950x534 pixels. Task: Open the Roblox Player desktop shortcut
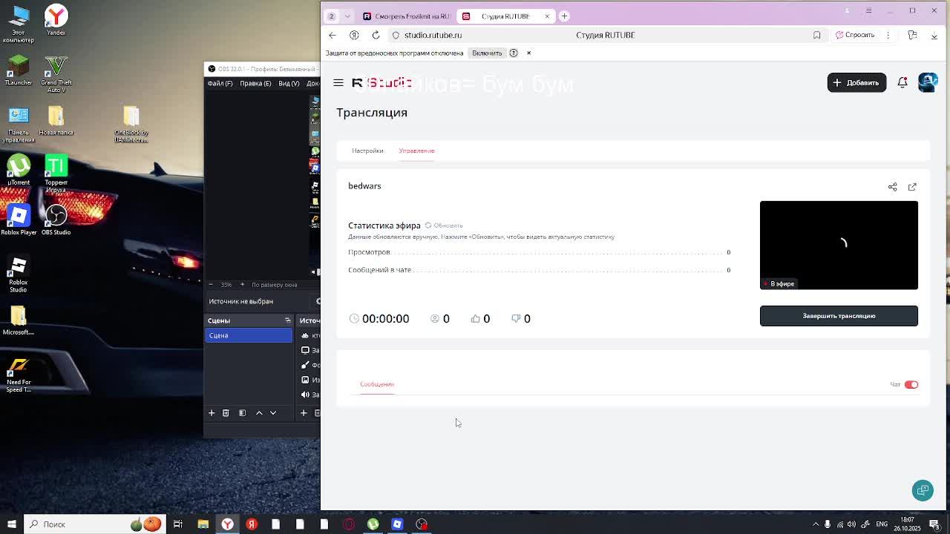click(x=19, y=220)
